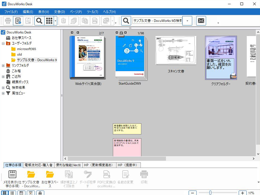Image resolution: width=260 pixels, height=195 pixels.
Task: Open the ファイル(F) menu
Action: (x=11, y=12)
